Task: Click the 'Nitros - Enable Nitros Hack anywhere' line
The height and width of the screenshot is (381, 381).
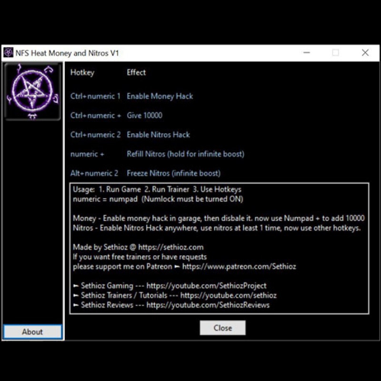Action: [217, 228]
